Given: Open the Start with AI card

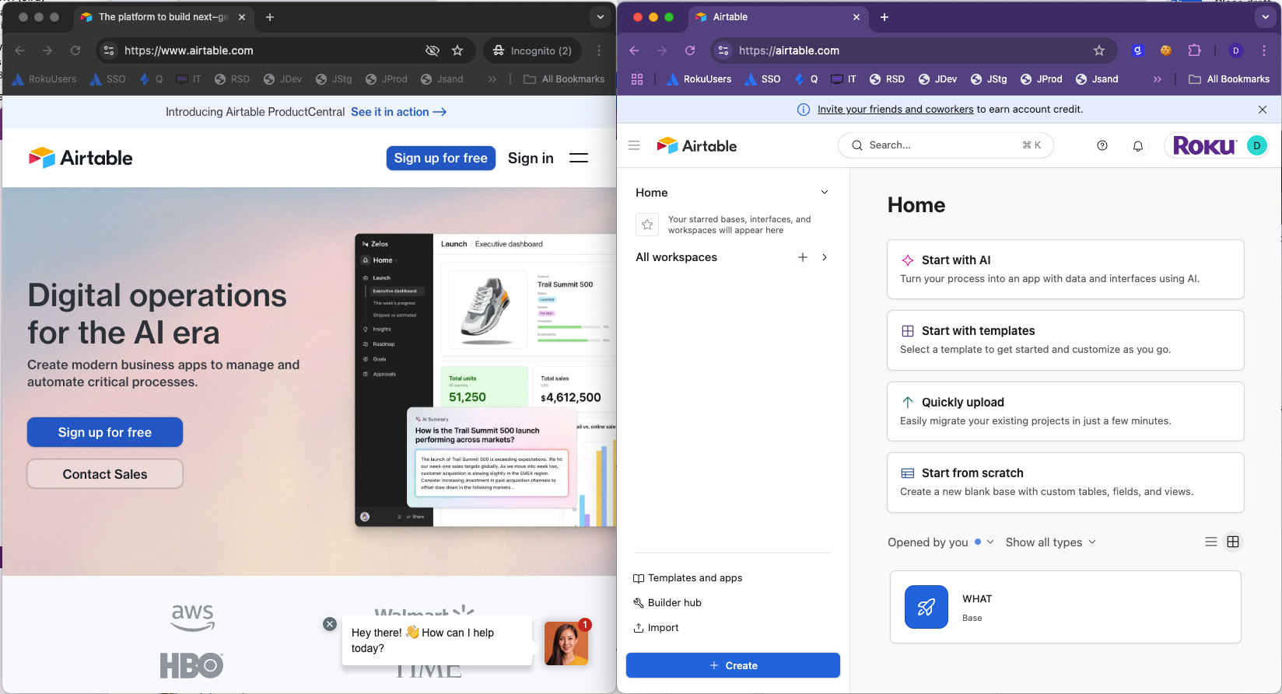Looking at the screenshot, I should [x=1065, y=269].
